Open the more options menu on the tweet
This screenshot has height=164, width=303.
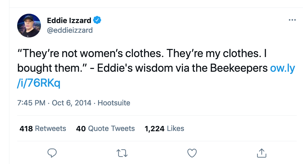point(292,20)
